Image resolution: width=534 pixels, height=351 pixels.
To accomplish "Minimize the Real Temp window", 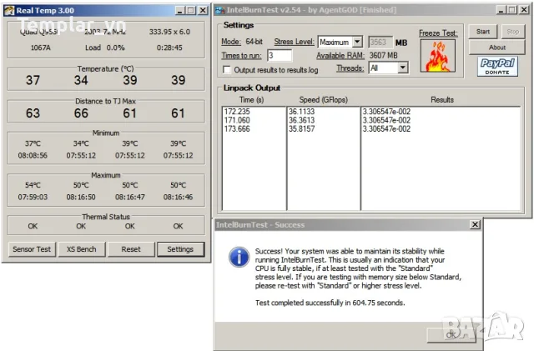I will point(180,11).
